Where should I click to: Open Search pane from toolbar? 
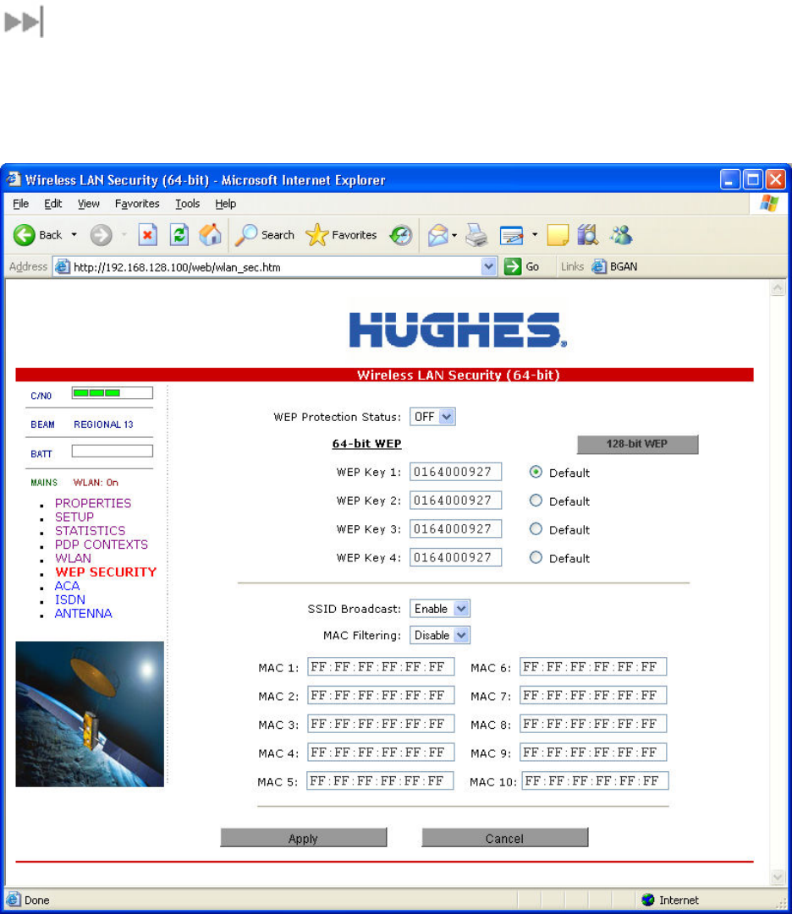[265, 235]
